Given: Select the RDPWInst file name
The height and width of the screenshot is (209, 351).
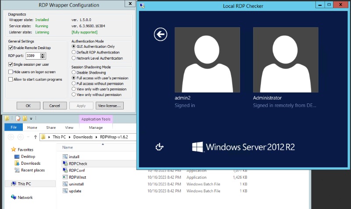Looking at the screenshot, I should [x=78, y=177].
